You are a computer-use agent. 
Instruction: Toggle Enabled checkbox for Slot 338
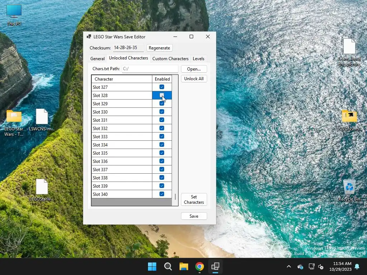click(162, 178)
